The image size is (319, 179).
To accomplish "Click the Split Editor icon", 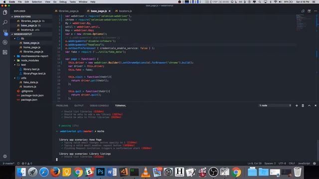I will 309,11.
